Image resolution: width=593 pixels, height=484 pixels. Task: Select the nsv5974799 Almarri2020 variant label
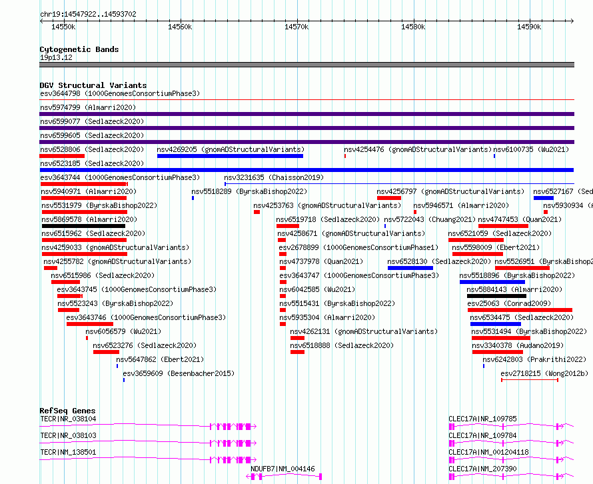coord(88,107)
